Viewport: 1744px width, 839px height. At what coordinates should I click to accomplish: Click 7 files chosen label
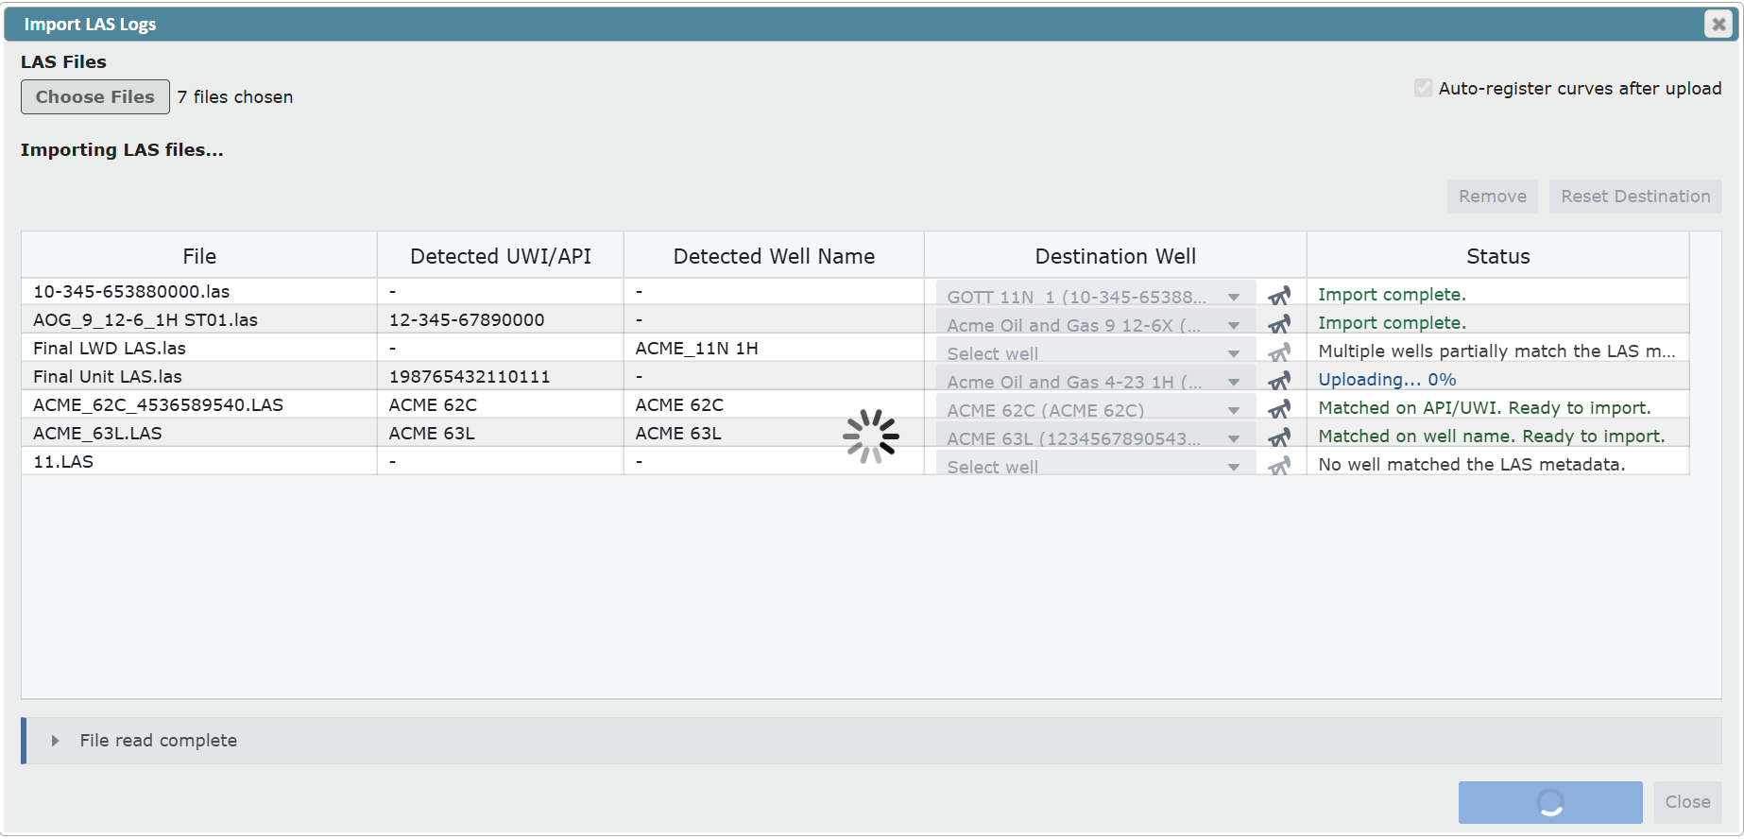235,96
